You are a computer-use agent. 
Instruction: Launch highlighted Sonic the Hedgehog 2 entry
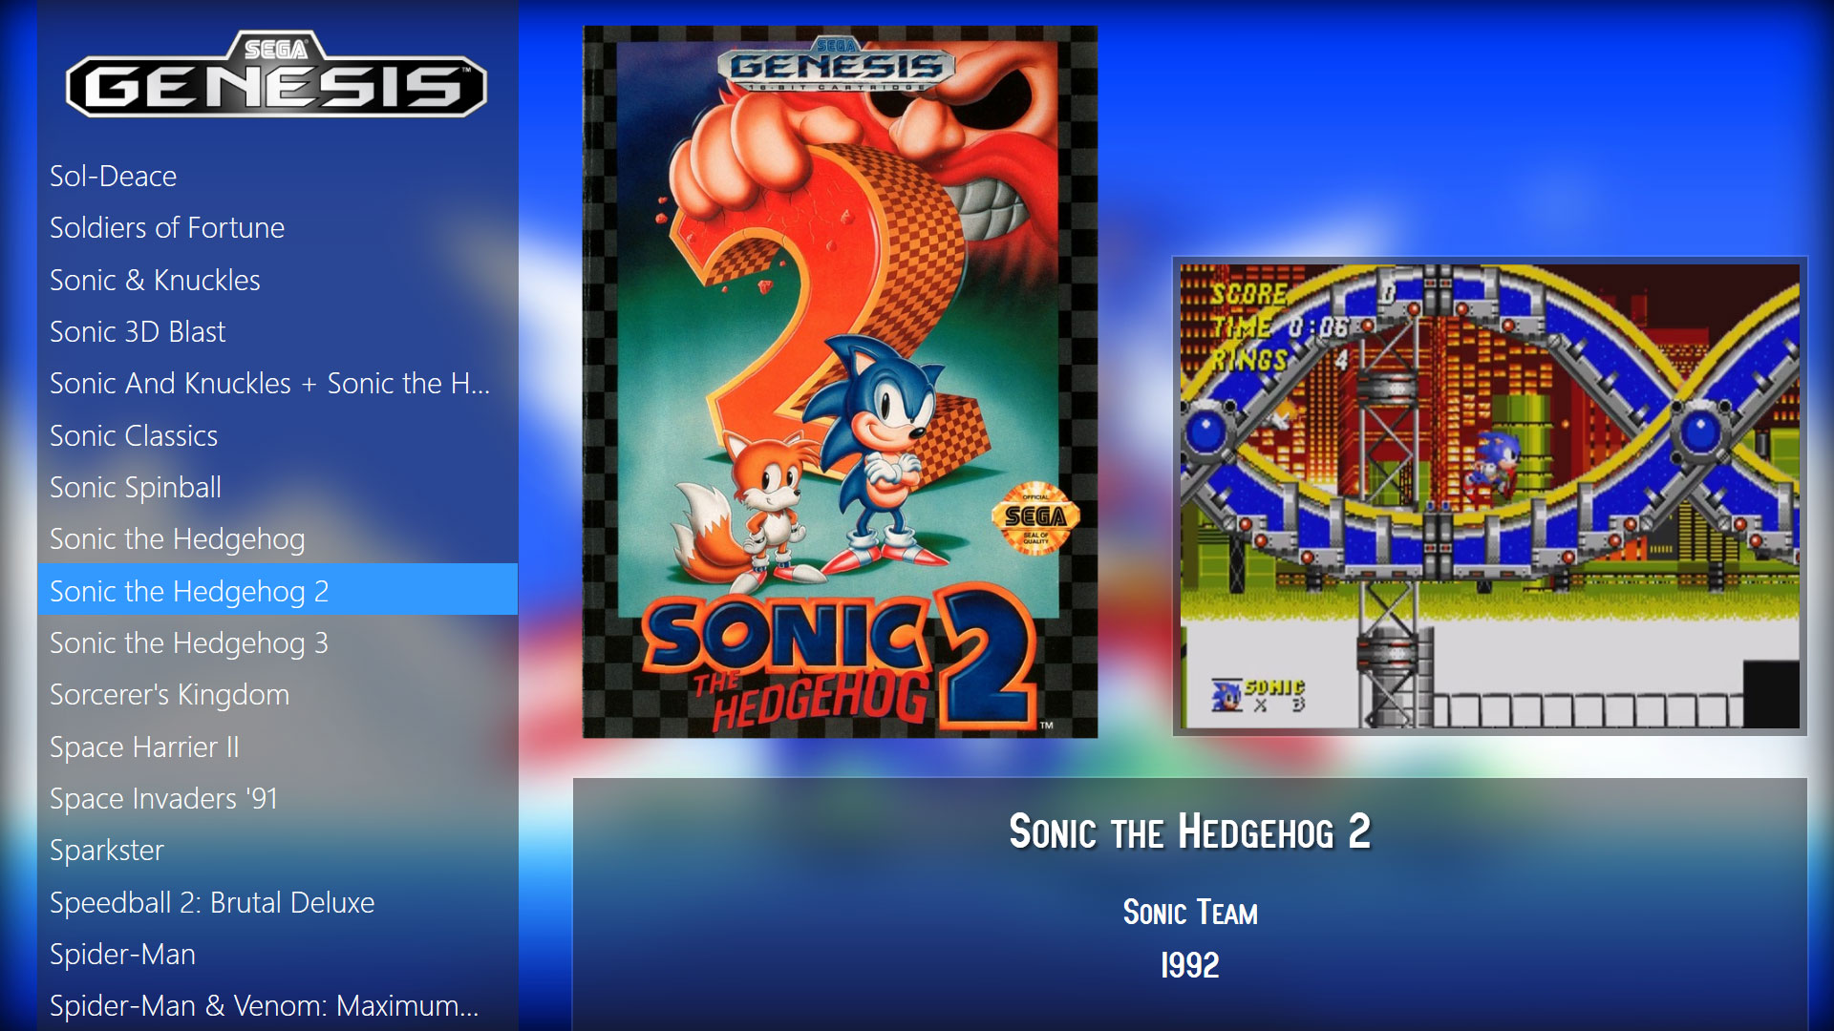(277, 590)
